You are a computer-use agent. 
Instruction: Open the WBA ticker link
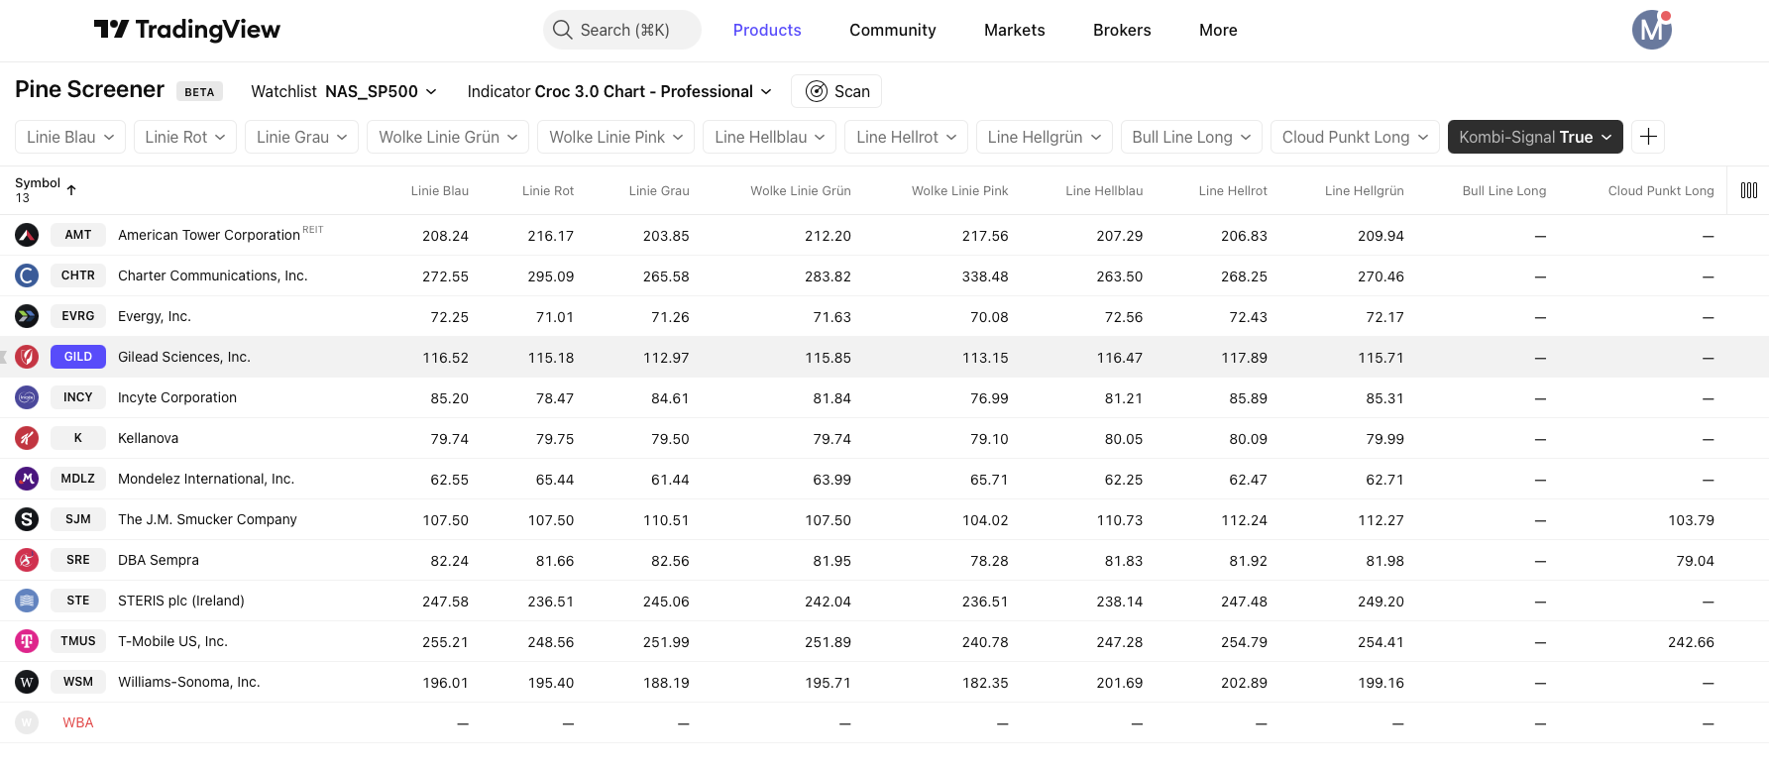click(78, 722)
